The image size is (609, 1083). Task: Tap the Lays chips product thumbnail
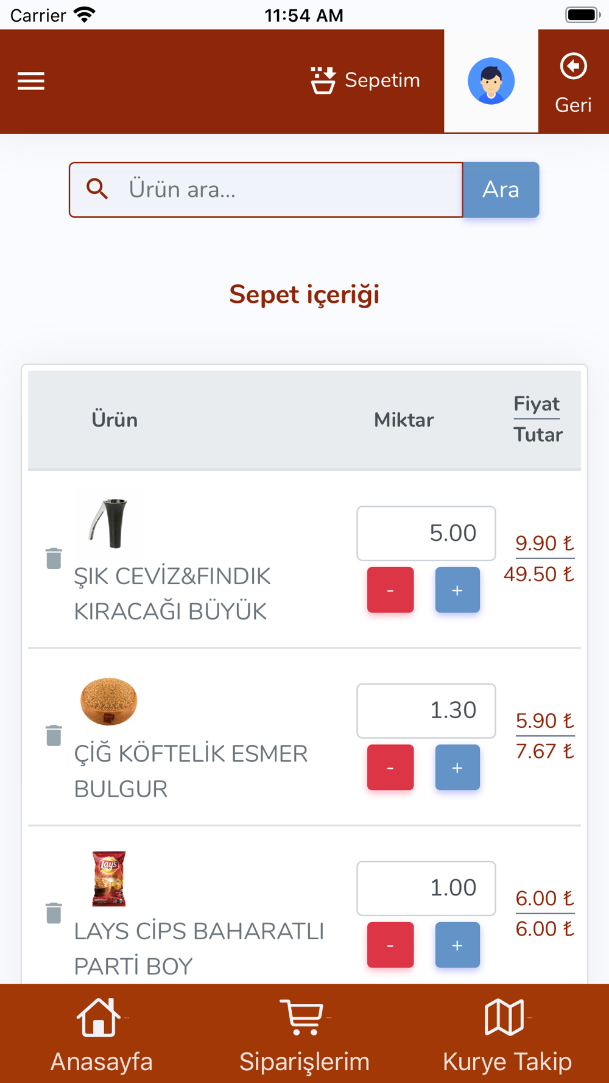tap(109, 878)
